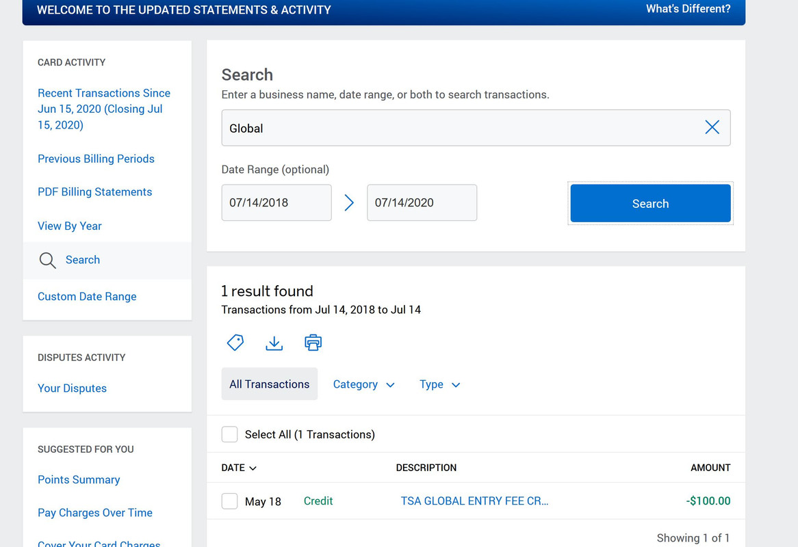Print transactions using the printer icon
This screenshot has width=798, height=547.
(x=313, y=343)
